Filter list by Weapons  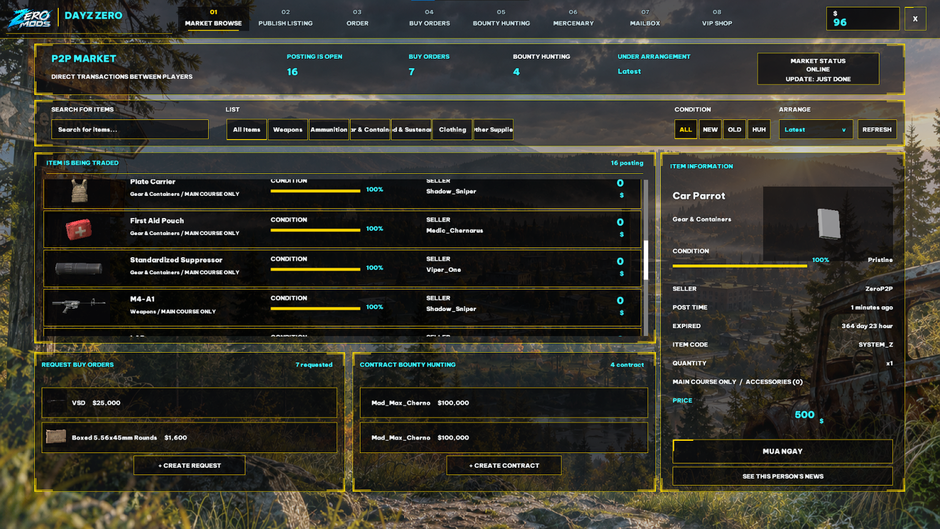tap(288, 129)
